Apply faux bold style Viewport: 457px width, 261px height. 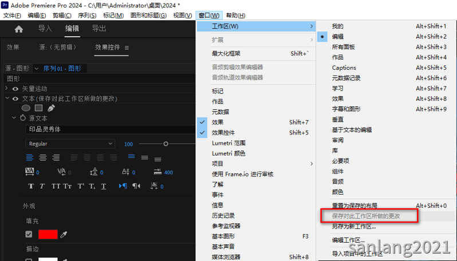coord(31,186)
